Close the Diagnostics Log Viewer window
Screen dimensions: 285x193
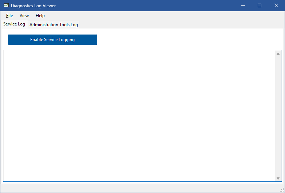(x=276, y=6)
